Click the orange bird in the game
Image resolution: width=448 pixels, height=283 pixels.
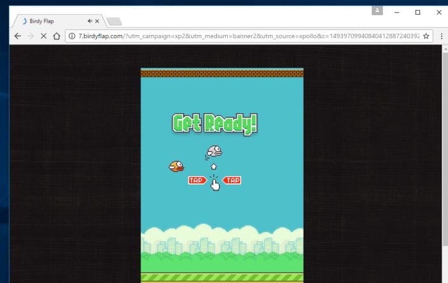coord(176,167)
